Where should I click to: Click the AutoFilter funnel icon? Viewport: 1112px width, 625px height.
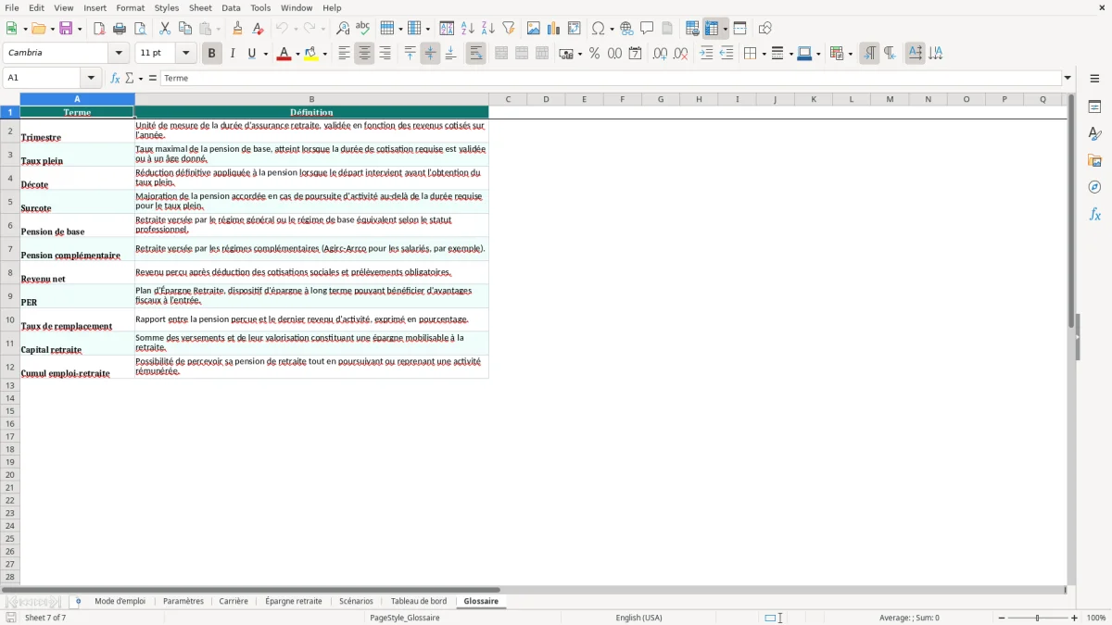(x=508, y=29)
